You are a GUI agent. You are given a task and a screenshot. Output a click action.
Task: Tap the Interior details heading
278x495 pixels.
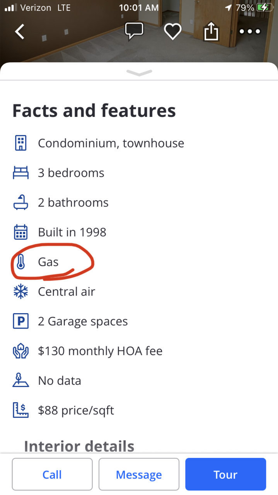tap(79, 446)
